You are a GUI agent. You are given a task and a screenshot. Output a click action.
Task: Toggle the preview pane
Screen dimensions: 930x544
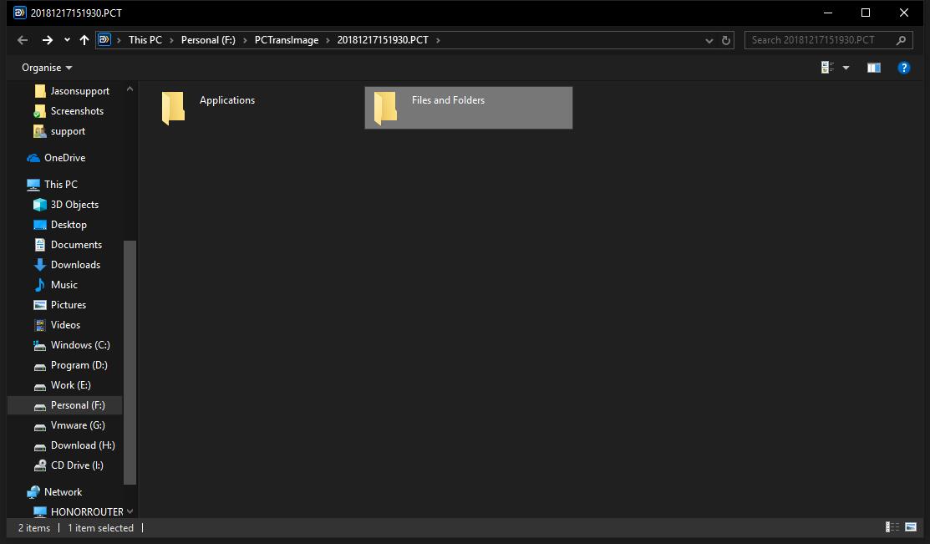(874, 68)
